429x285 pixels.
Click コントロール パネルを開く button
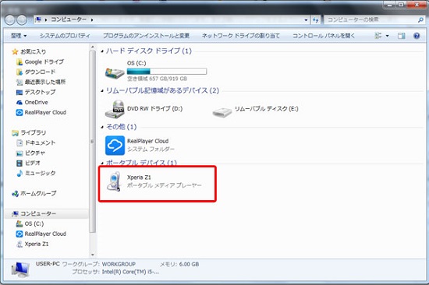tap(324, 36)
